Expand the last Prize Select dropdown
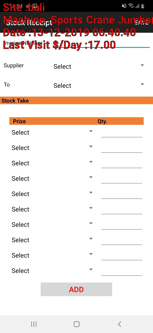 tap(52, 271)
